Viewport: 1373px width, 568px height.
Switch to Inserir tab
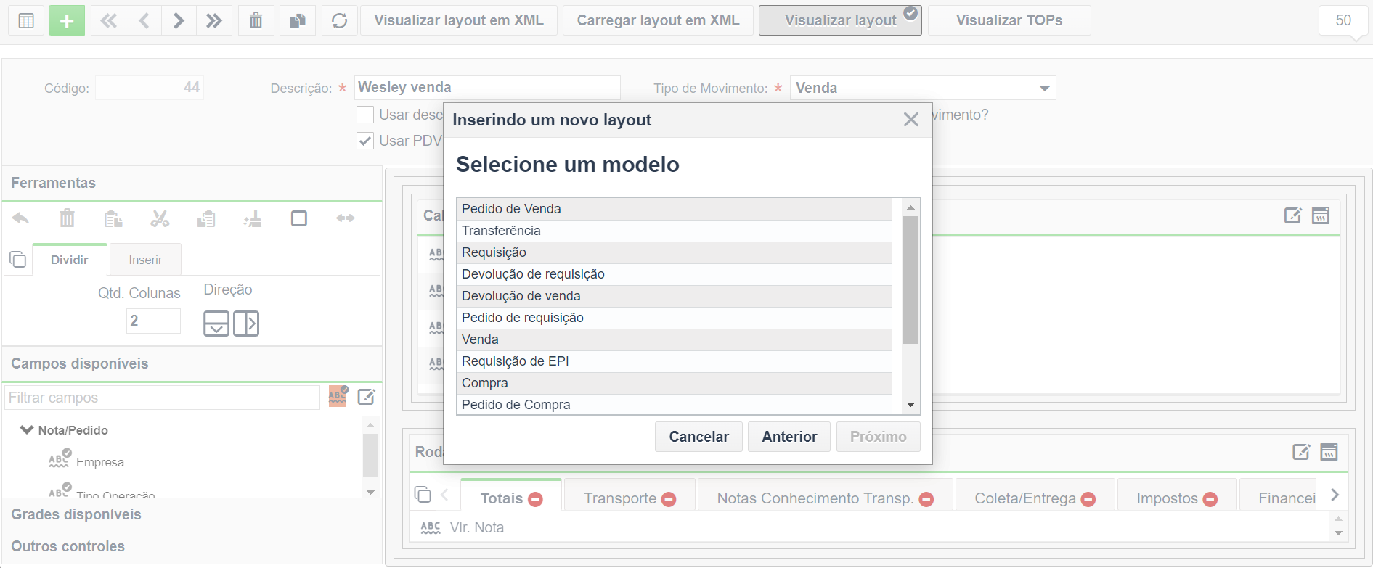click(145, 260)
